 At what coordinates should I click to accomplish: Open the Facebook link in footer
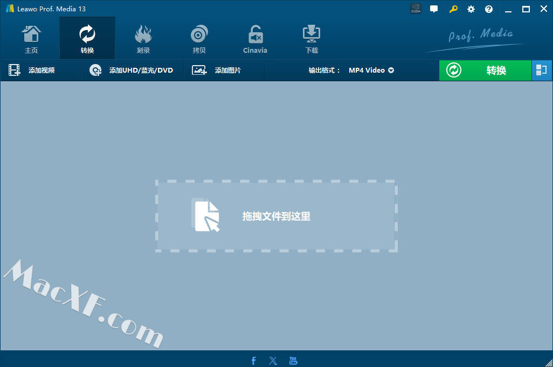[254, 361]
